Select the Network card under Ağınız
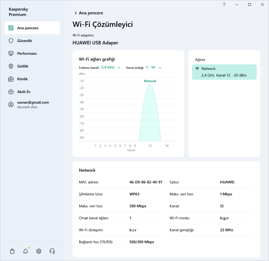Screen dimensions: 269x261 point(224,72)
